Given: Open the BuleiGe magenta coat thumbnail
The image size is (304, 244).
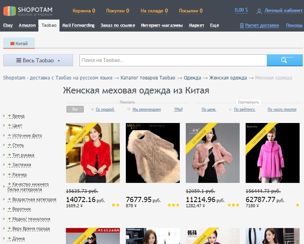Looking at the screenshot, I should 272,153.
